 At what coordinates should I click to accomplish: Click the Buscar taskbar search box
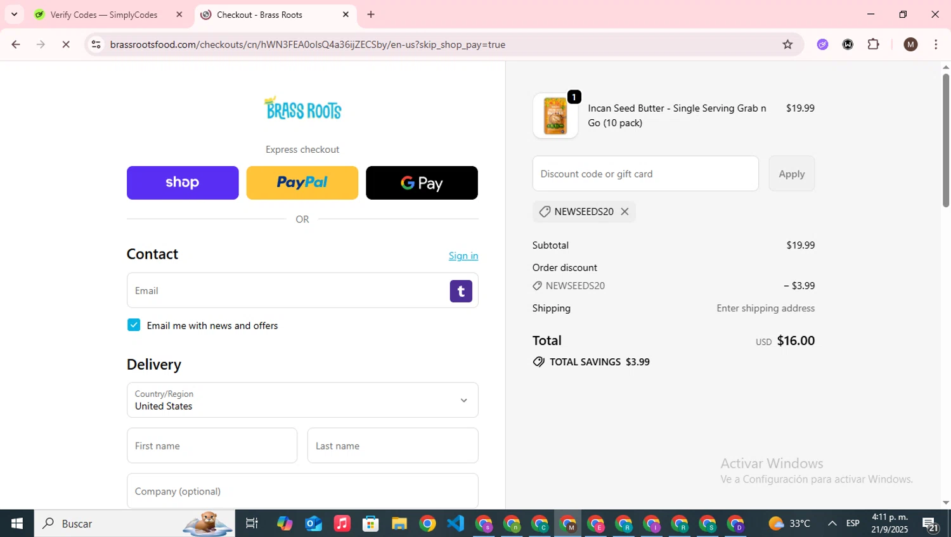click(x=134, y=524)
